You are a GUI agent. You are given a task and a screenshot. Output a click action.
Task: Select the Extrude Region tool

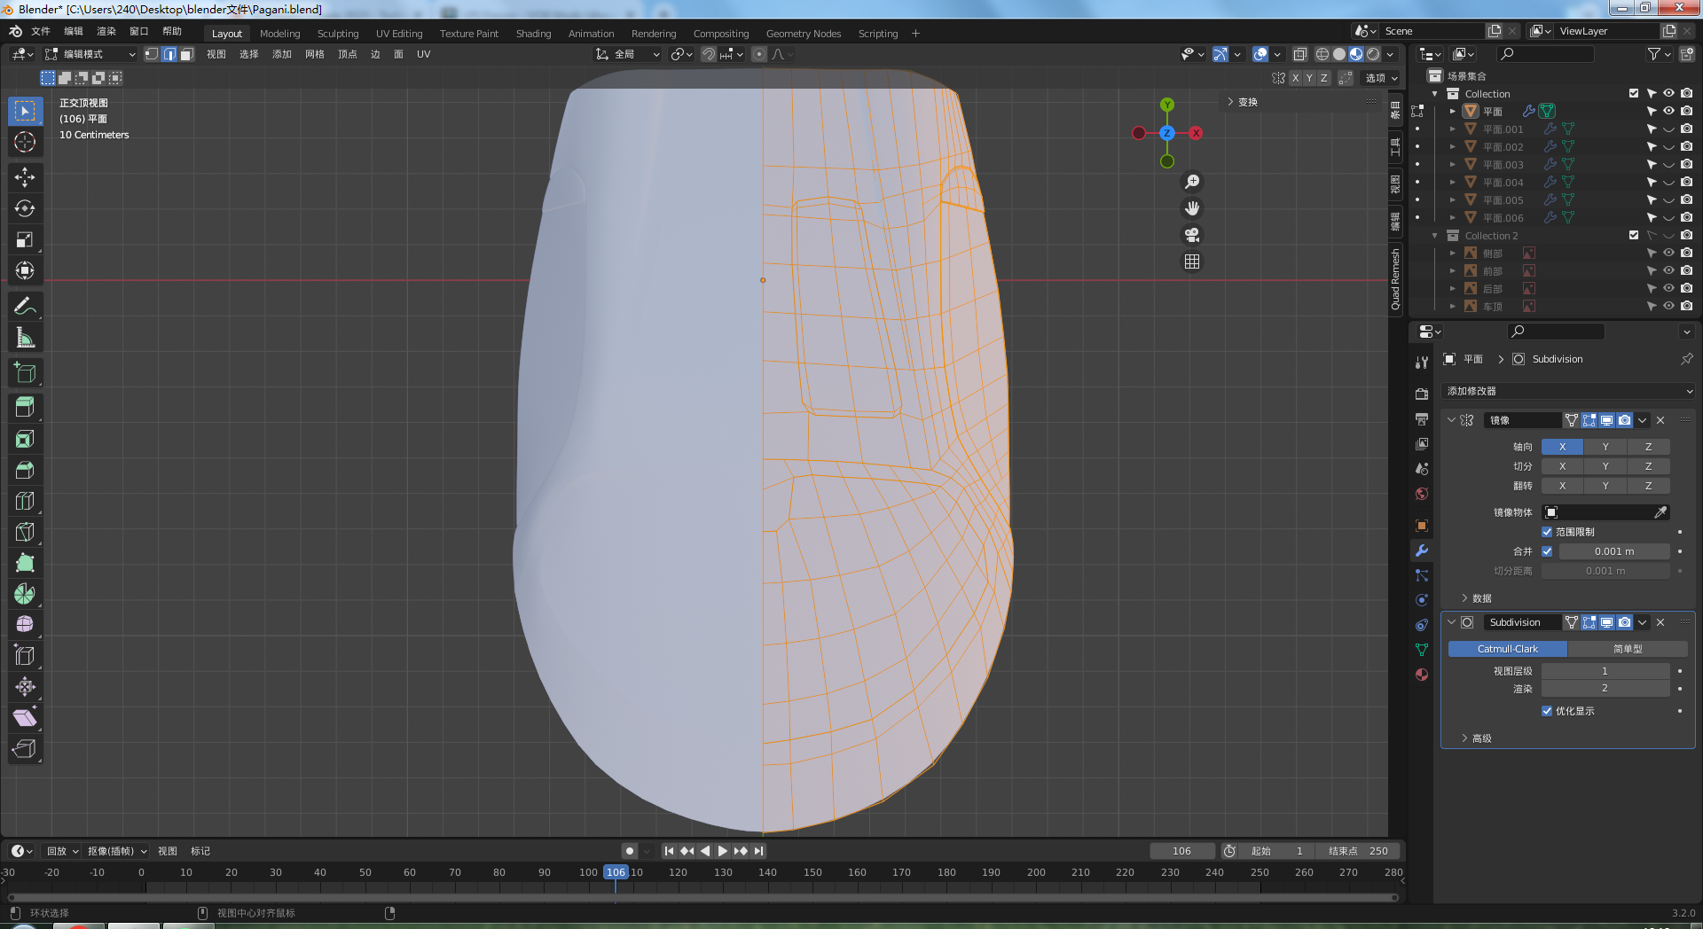[25, 408]
